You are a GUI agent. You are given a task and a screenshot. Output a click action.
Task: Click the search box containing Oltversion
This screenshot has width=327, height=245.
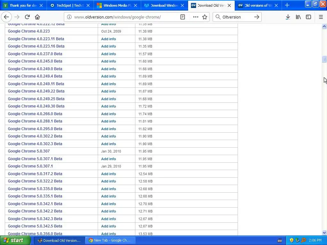[237, 17]
